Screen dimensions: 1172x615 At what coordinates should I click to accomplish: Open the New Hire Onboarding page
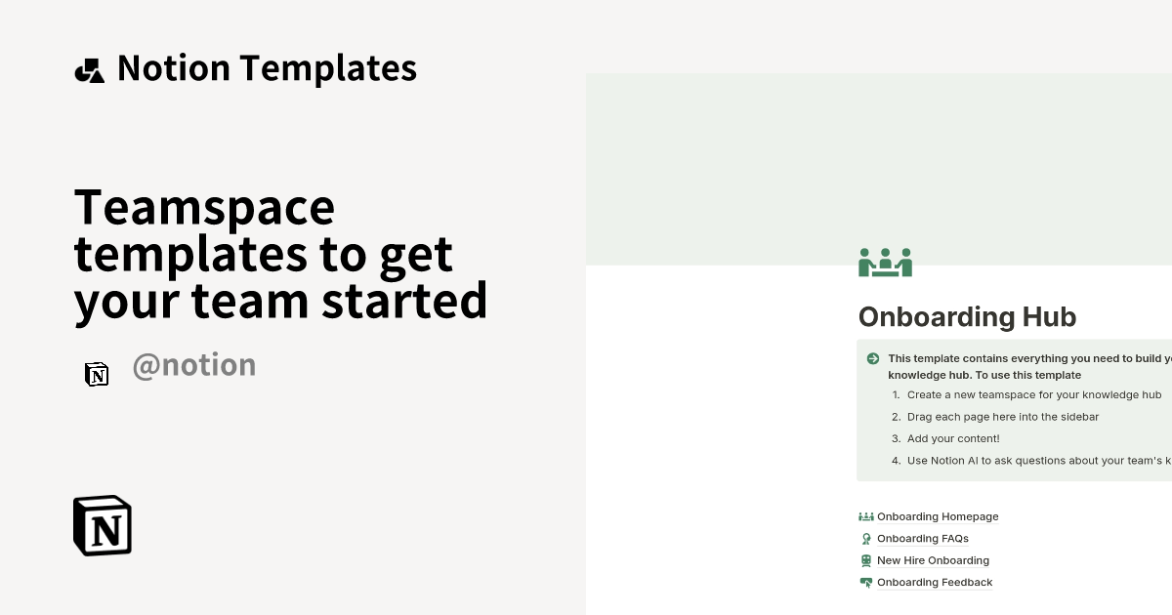(x=933, y=560)
